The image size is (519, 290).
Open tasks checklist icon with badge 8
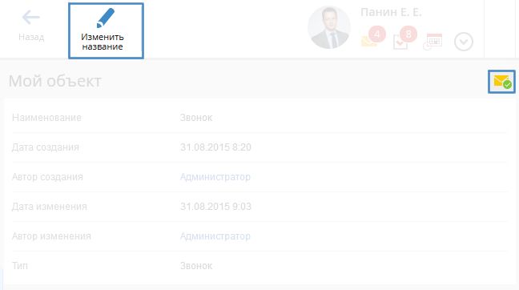pyautogui.click(x=400, y=42)
